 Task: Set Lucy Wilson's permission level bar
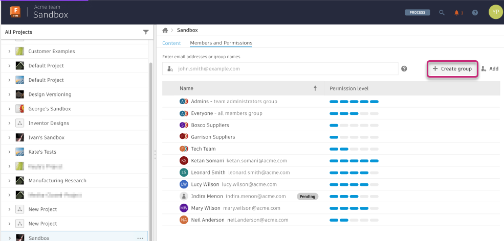coord(354,184)
